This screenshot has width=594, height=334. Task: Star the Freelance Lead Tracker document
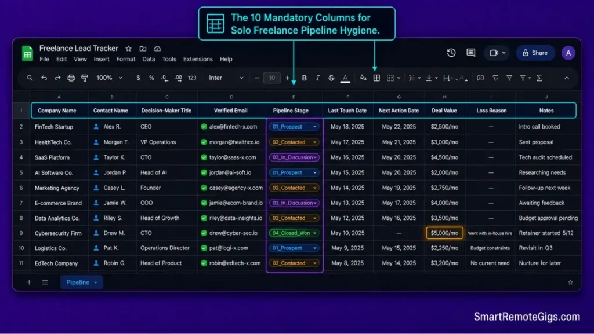point(128,49)
